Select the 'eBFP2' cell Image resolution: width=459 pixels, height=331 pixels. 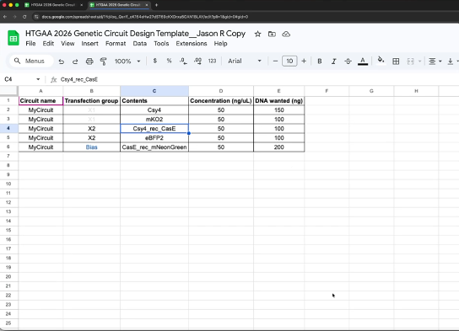[154, 138]
